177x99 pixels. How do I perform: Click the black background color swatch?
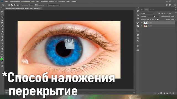coord(3,61)
